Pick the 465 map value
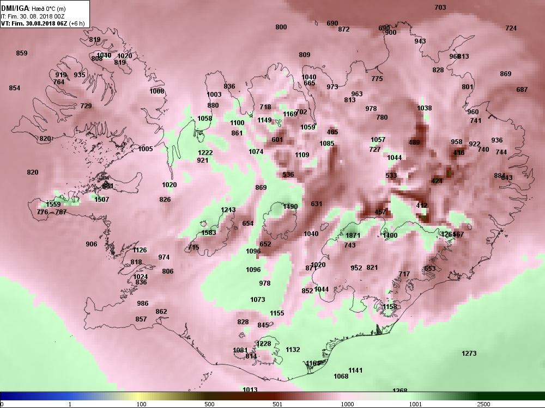This screenshot has width=545, height=408. pyautogui.click(x=332, y=132)
